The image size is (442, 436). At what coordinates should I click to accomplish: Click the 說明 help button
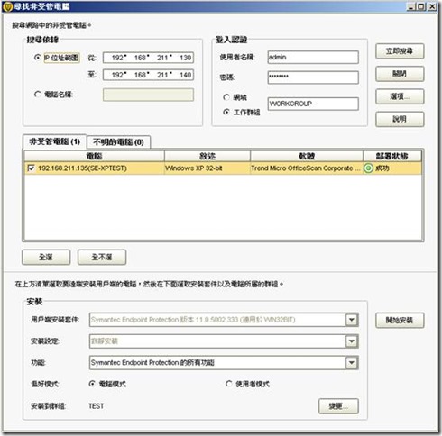pos(400,119)
